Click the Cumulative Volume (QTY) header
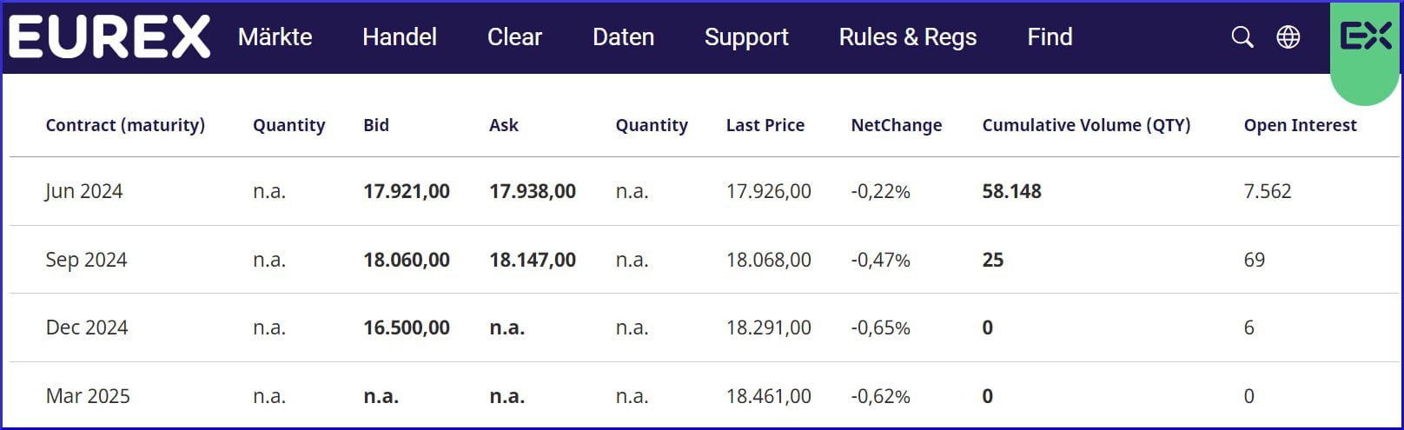This screenshot has height=430, width=1404. click(1086, 125)
